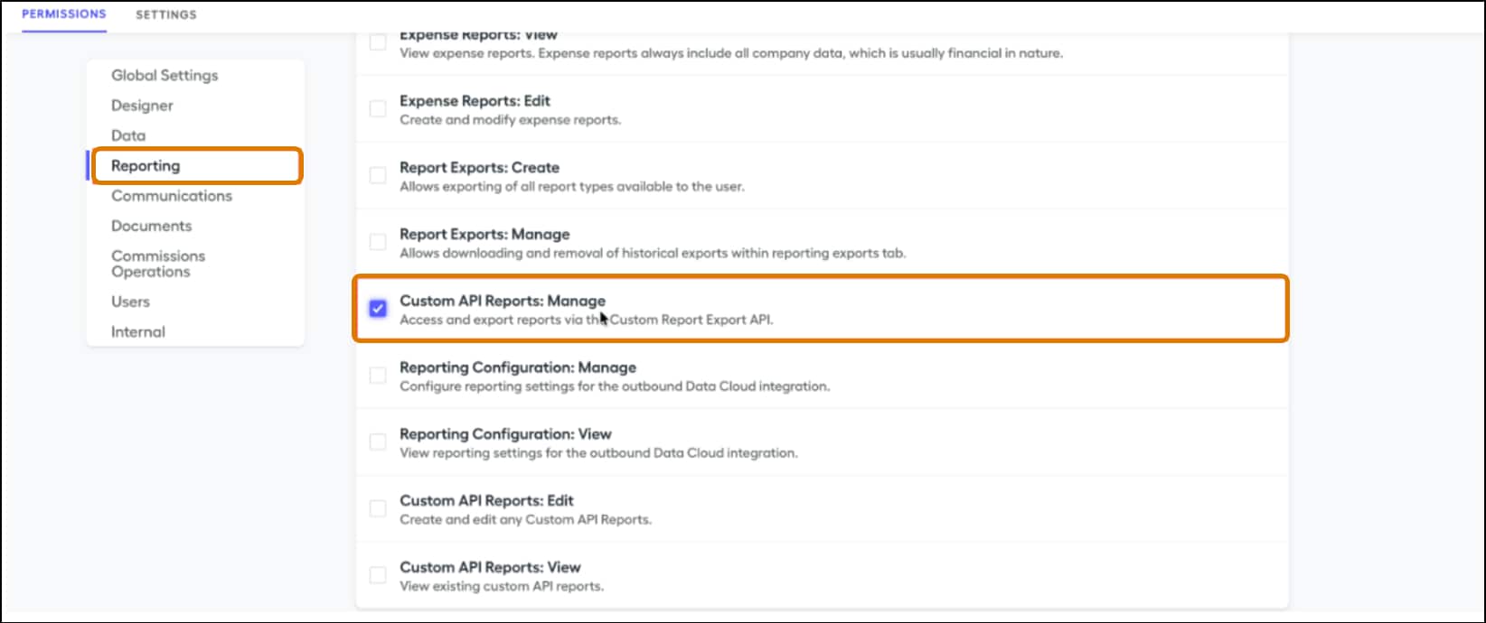Click 'View existing custom API reports.' text

[502, 587]
